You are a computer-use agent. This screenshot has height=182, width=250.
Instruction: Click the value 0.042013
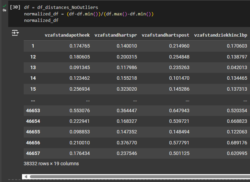(237, 67)
